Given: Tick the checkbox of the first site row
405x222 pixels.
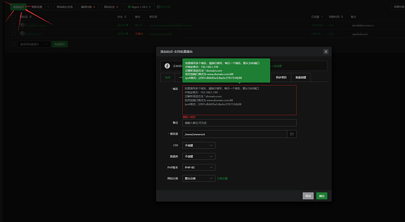Looking at the screenshot, I should pyautogui.click(x=14, y=25).
